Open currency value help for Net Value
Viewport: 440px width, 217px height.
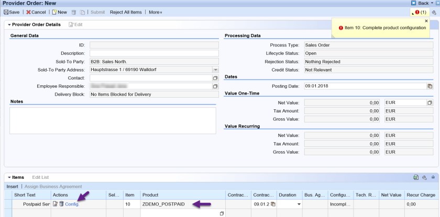pyautogui.click(x=430, y=103)
